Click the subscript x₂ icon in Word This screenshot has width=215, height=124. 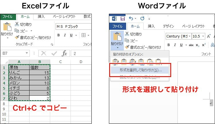pos(198,45)
